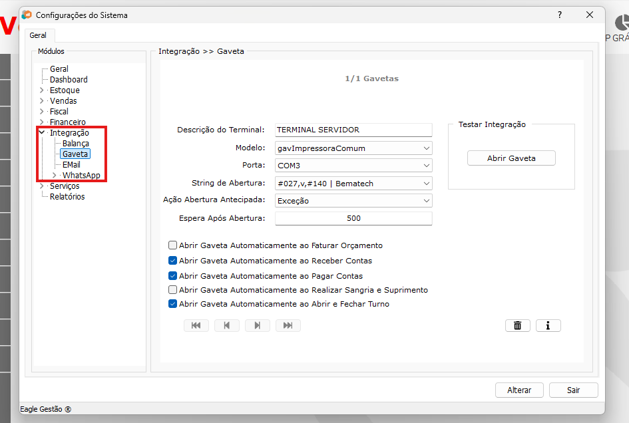Image resolution: width=629 pixels, height=423 pixels.
Task: Click the help question mark icon
Action: [x=559, y=15]
